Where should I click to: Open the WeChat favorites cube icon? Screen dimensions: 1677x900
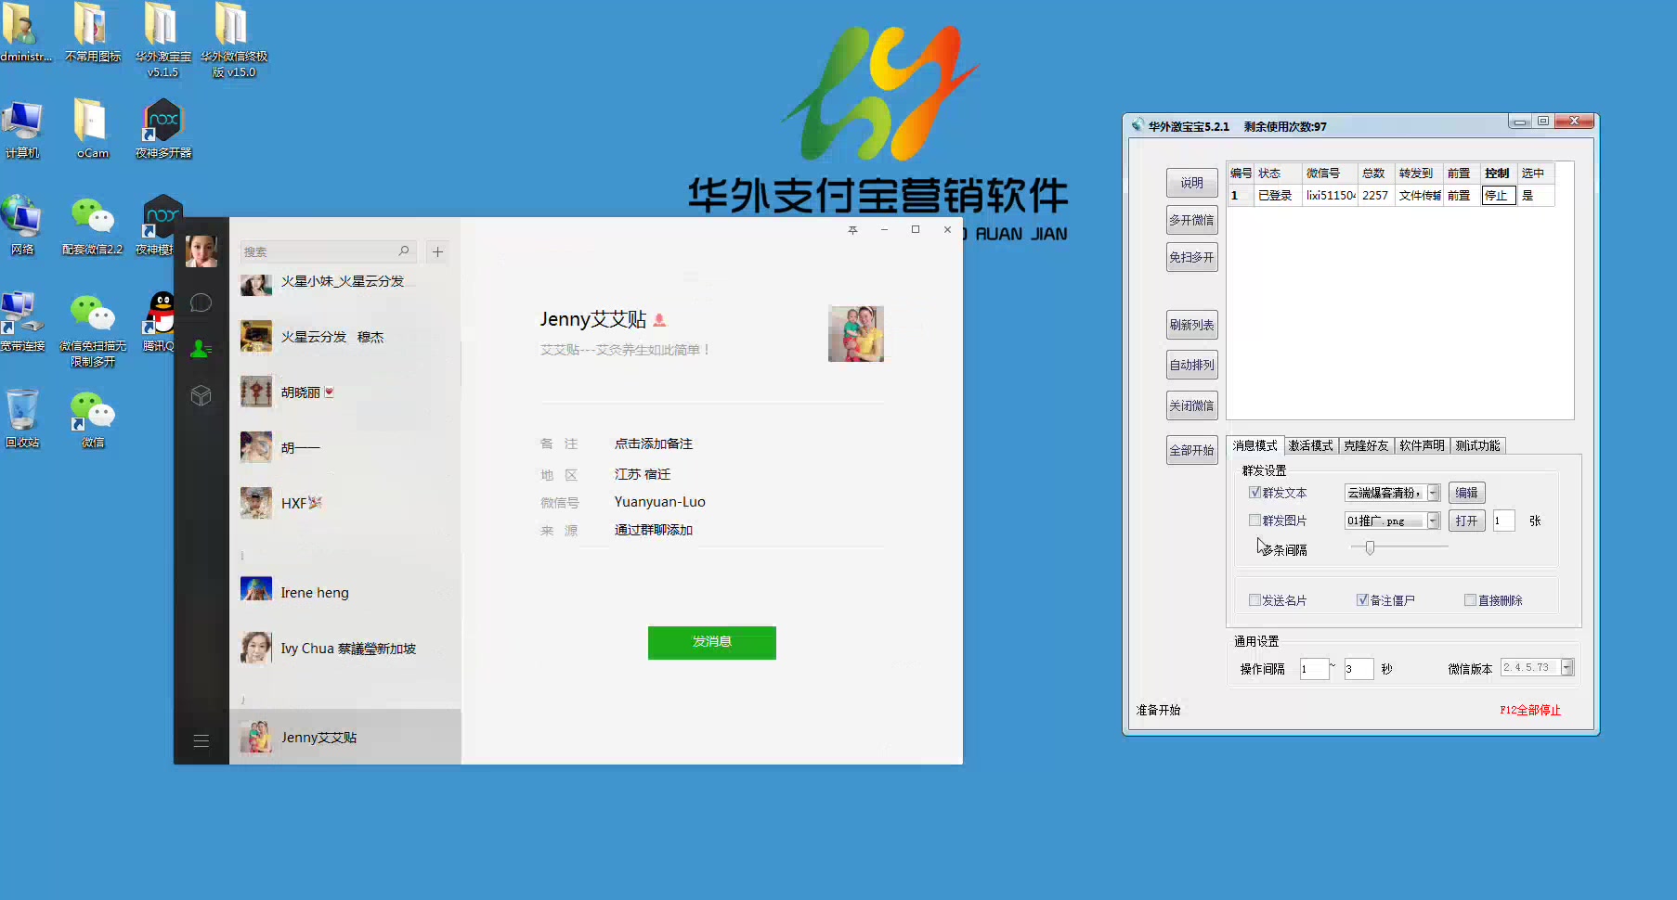[x=201, y=396]
